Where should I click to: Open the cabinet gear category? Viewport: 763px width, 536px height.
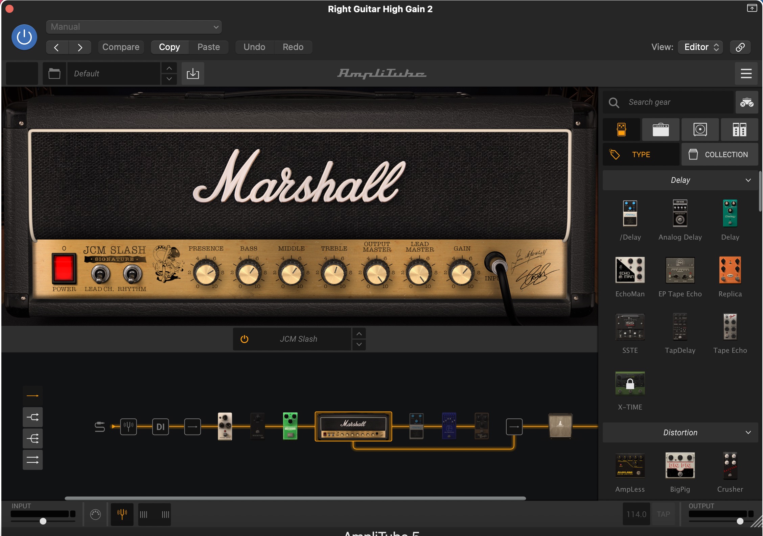pos(700,129)
